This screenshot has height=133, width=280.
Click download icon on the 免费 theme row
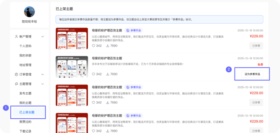(108, 74)
